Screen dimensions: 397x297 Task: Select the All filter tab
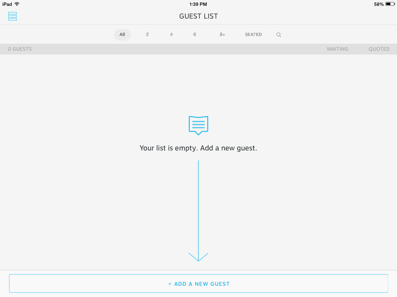click(122, 34)
